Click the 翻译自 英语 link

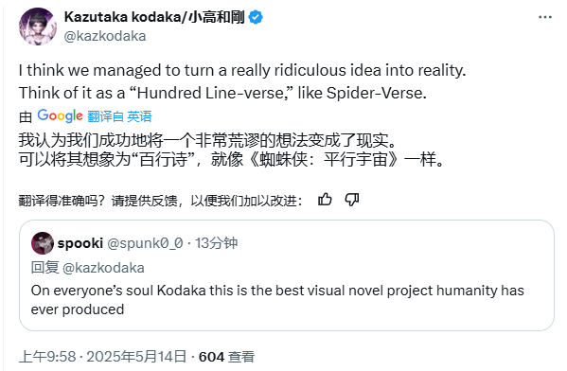[x=119, y=116]
